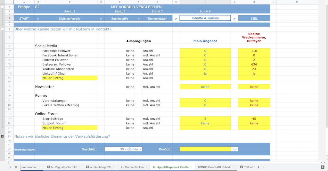
Task: Open dropdown arrow of 7 - Themenlücken tab
Action: coord(146,167)
